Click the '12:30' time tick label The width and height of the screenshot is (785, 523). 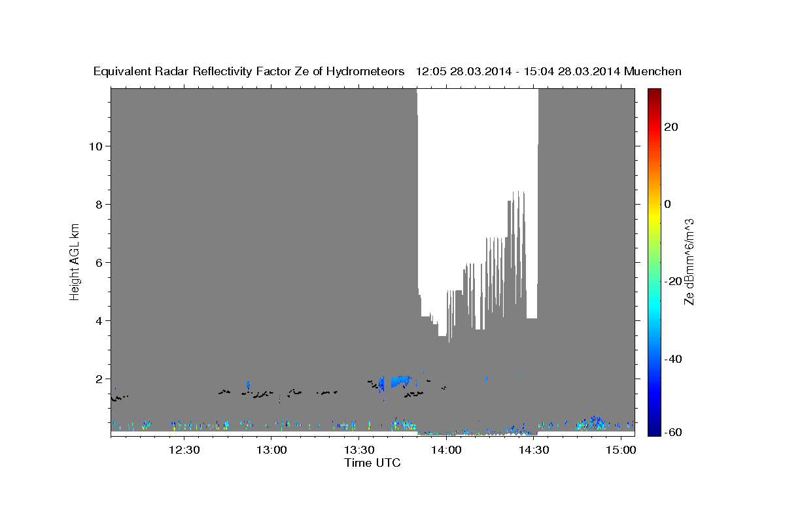coord(184,450)
